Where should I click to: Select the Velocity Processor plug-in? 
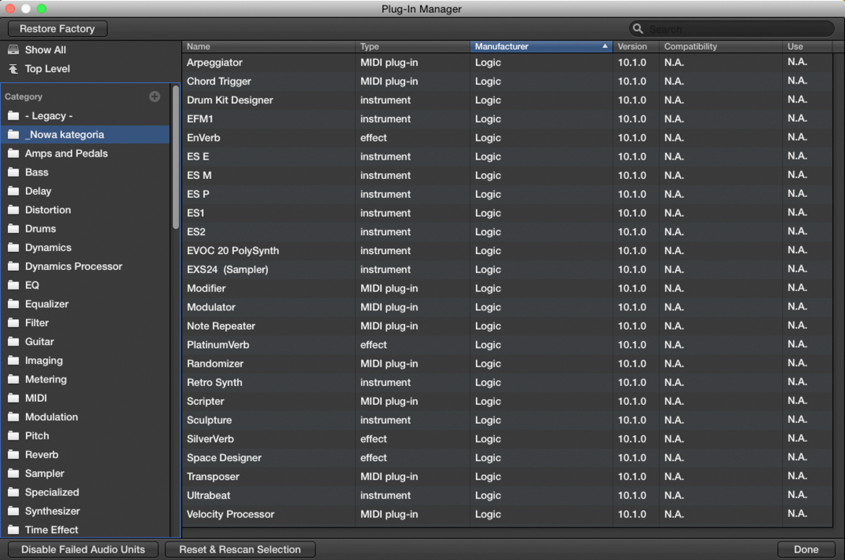[x=507, y=515]
